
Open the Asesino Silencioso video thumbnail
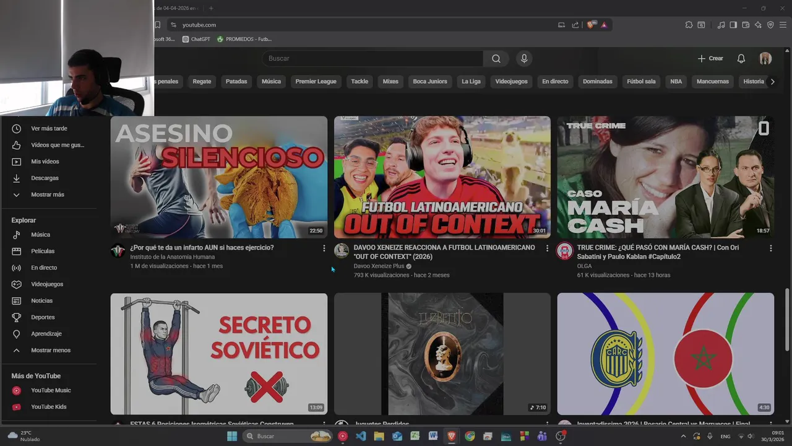(x=219, y=177)
